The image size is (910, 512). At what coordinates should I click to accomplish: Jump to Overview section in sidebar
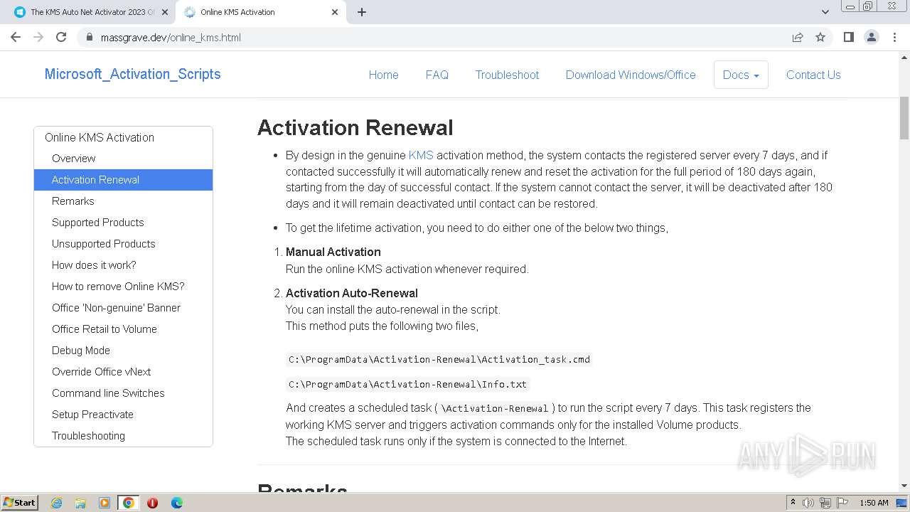tap(123, 159)
